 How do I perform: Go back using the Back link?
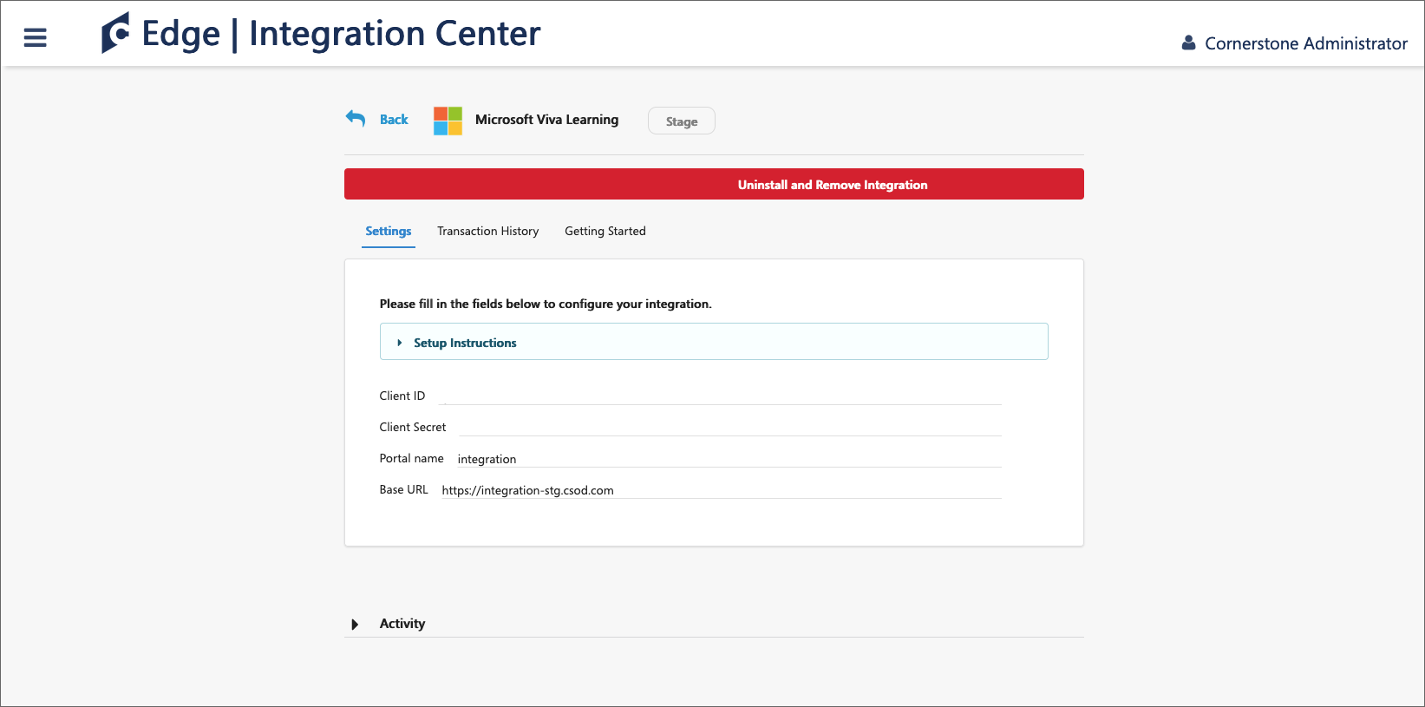[x=394, y=120]
